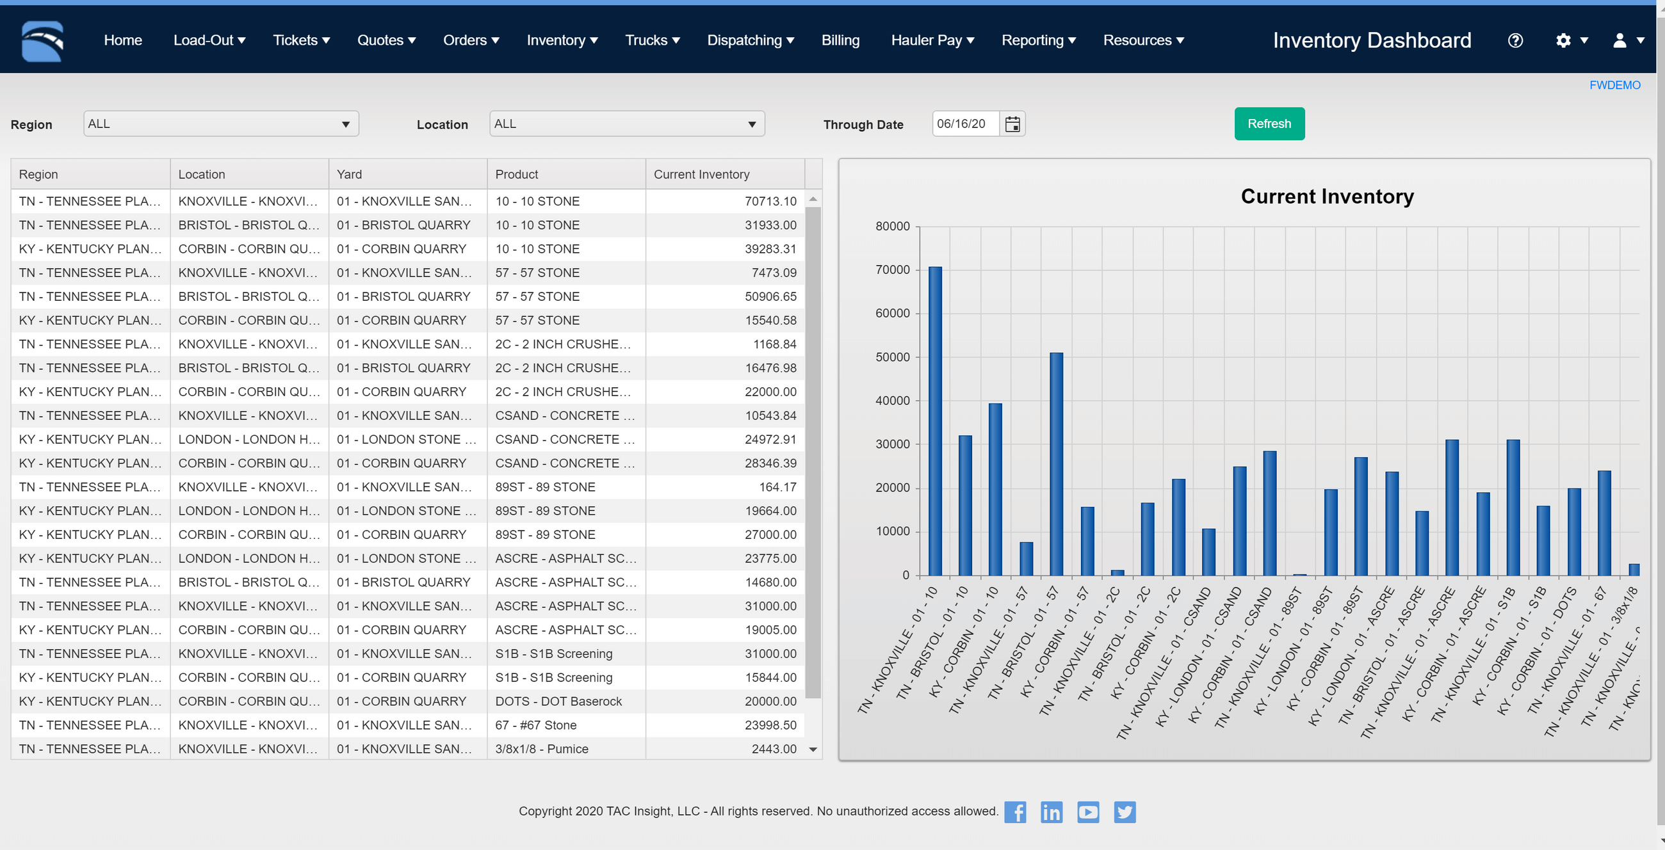Open the help question mark icon
Screen dimensions: 1665x850
(x=1515, y=40)
